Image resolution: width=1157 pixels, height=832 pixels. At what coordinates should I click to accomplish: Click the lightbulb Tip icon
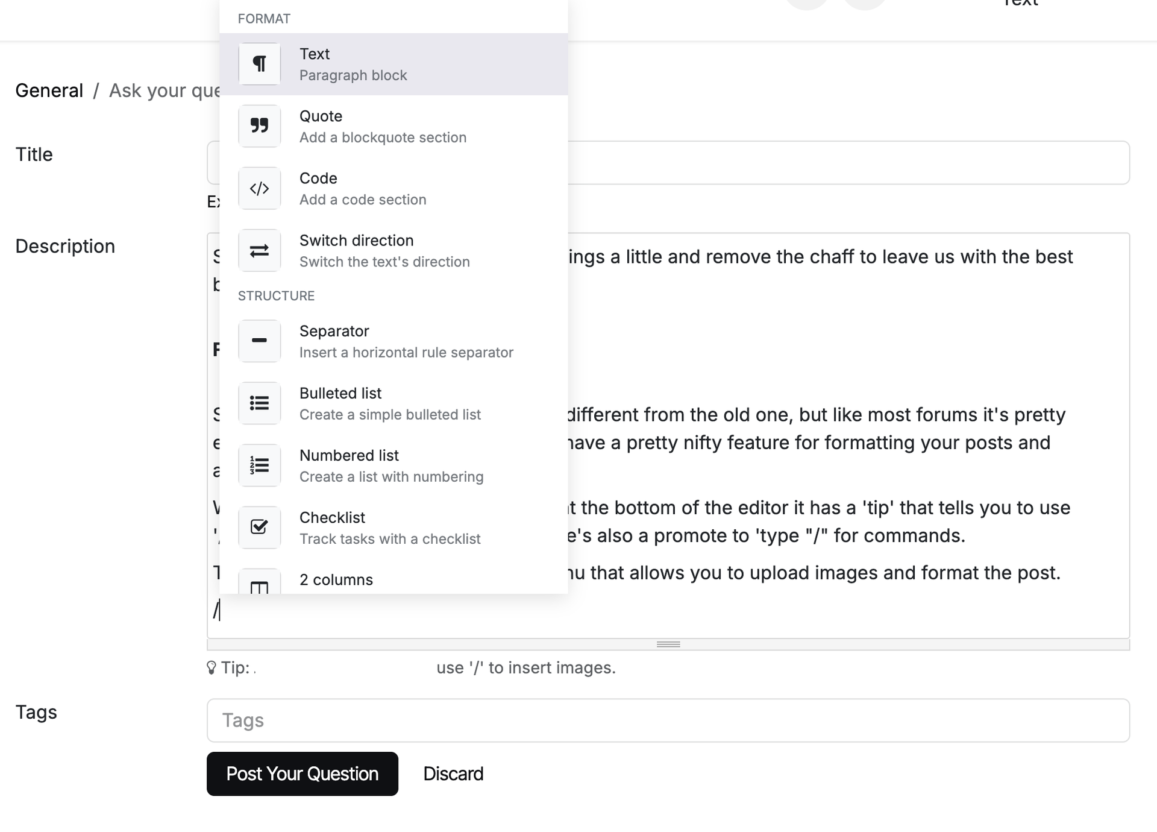[212, 667]
